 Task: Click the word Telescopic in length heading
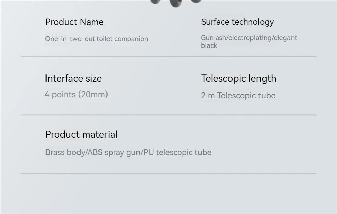pyautogui.click(x=223, y=79)
